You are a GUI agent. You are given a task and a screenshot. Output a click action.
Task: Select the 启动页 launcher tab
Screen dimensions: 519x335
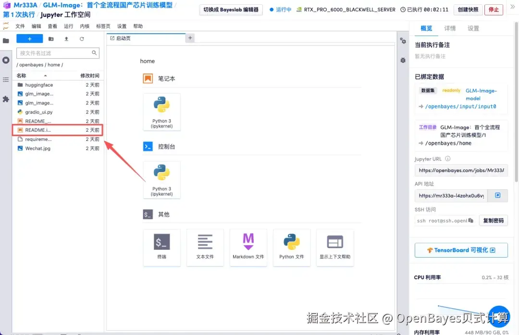point(146,38)
